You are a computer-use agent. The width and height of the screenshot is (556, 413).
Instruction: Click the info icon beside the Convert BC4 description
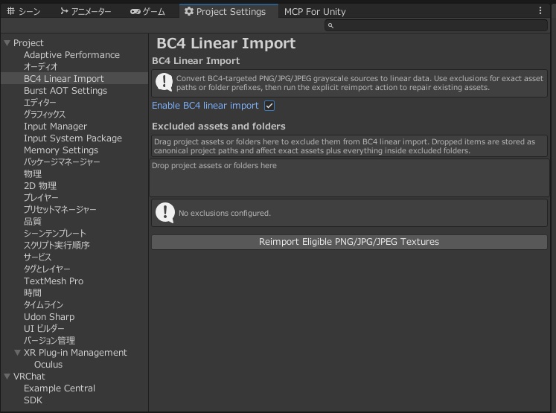(164, 83)
